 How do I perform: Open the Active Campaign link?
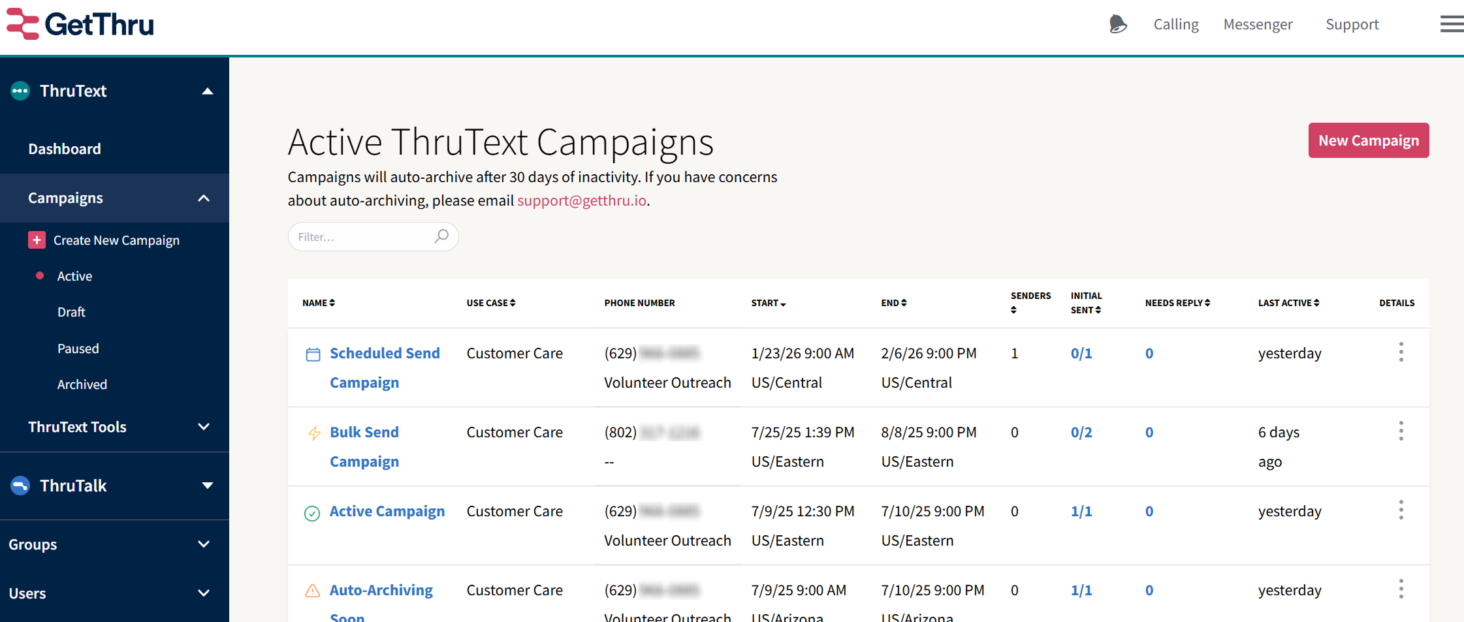(387, 511)
